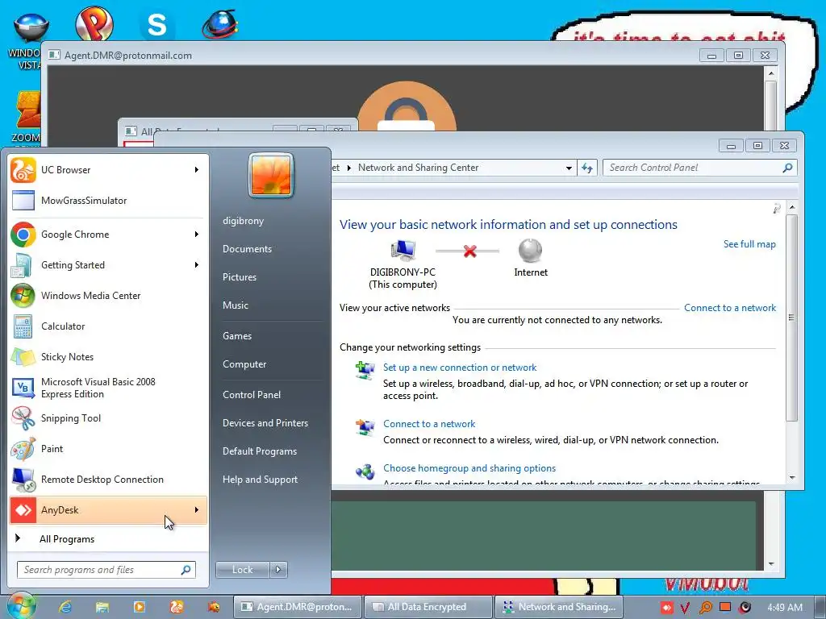Open Paint from Start menu

108,449
